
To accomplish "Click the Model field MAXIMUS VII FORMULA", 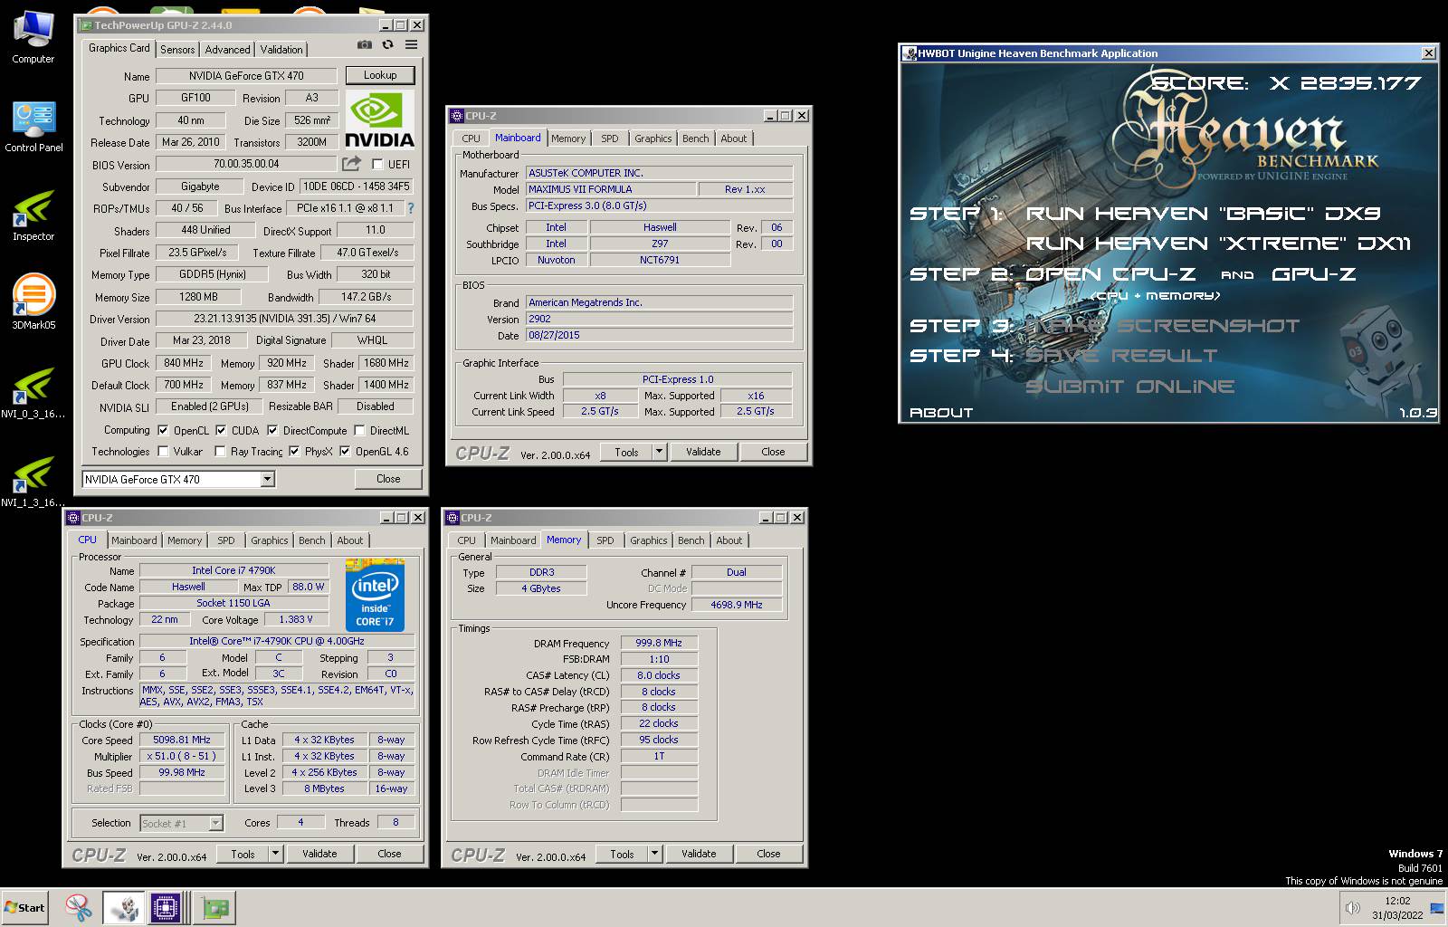I will [x=611, y=189].
